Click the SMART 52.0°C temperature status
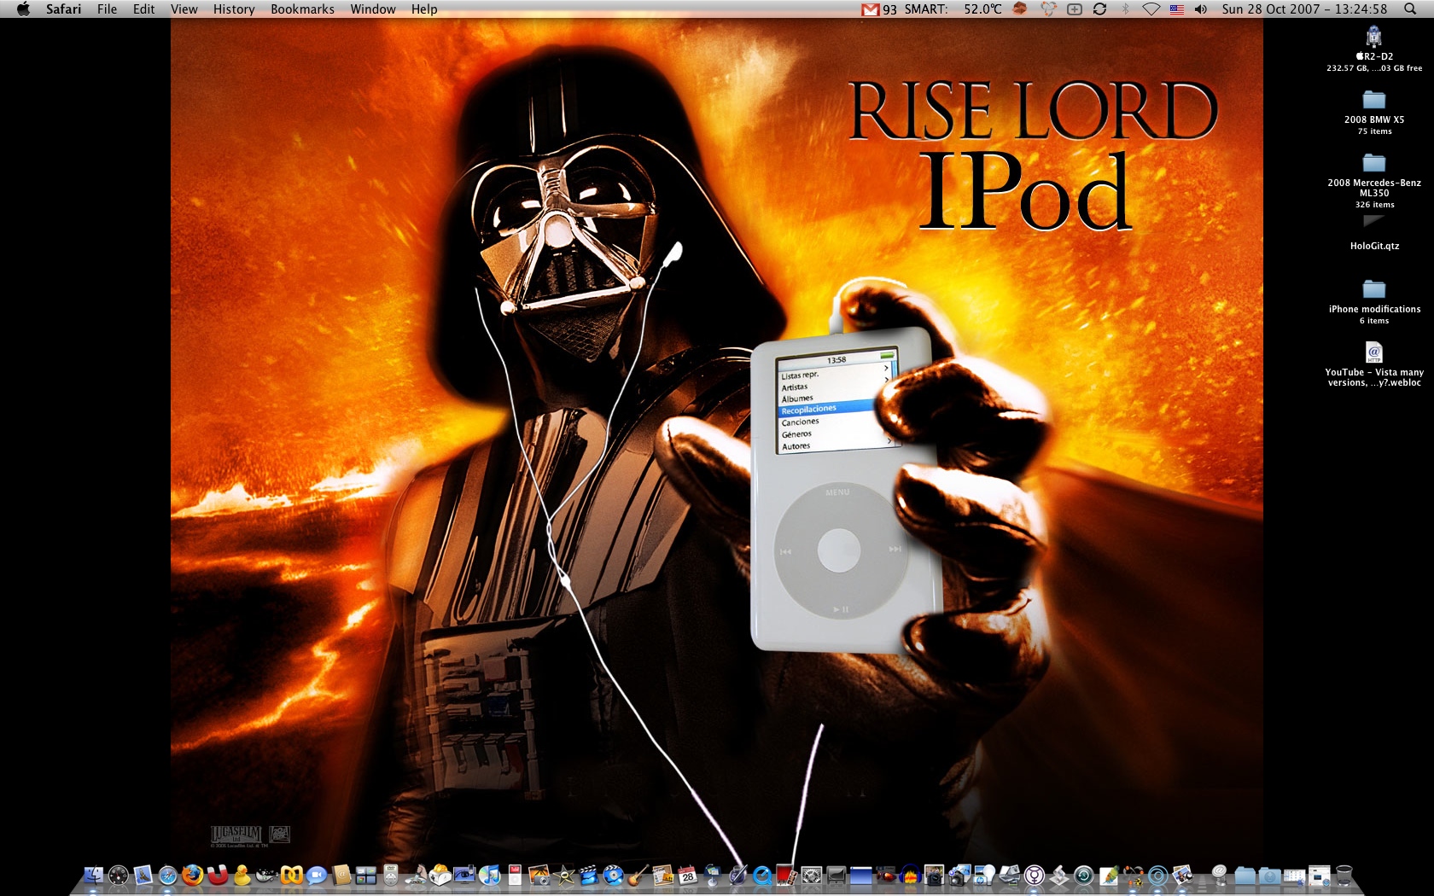1434x896 pixels. [x=953, y=9]
